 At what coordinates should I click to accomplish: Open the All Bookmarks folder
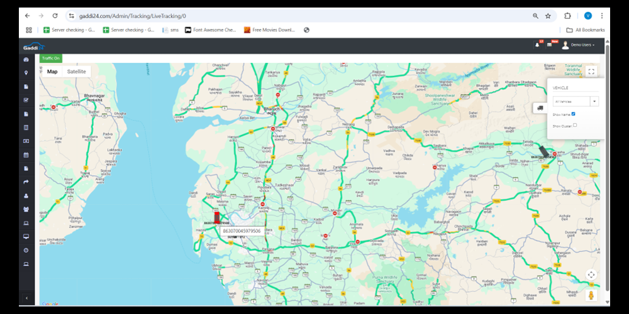click(585, 30)
